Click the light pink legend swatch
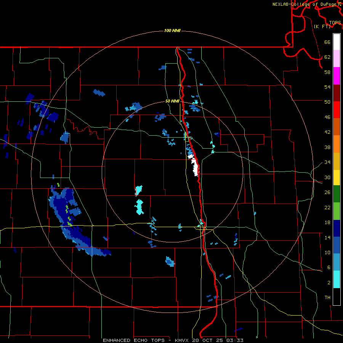Screen dimensions: 343x343 point(337,58)
